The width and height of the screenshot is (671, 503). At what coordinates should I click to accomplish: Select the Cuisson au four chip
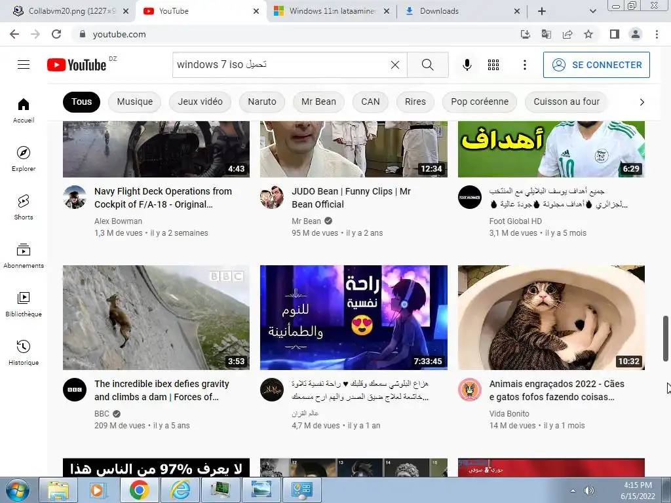(x=566, y=102)
